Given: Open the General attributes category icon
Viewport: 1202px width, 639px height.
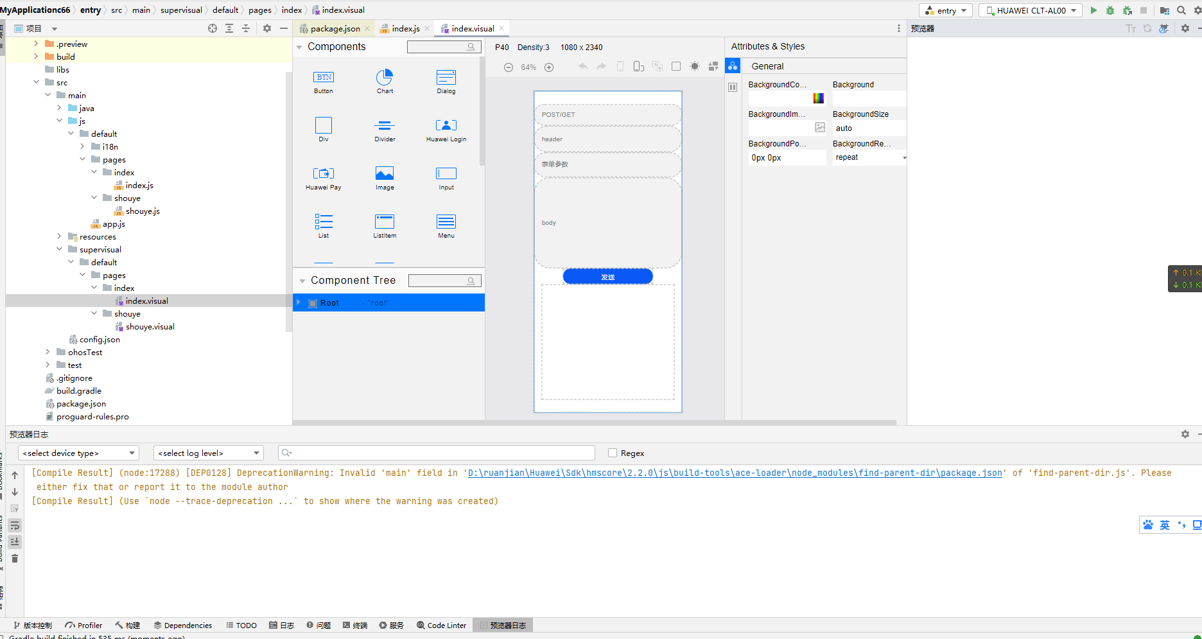Looking at the screenshot, I should (x=733, y=66).
